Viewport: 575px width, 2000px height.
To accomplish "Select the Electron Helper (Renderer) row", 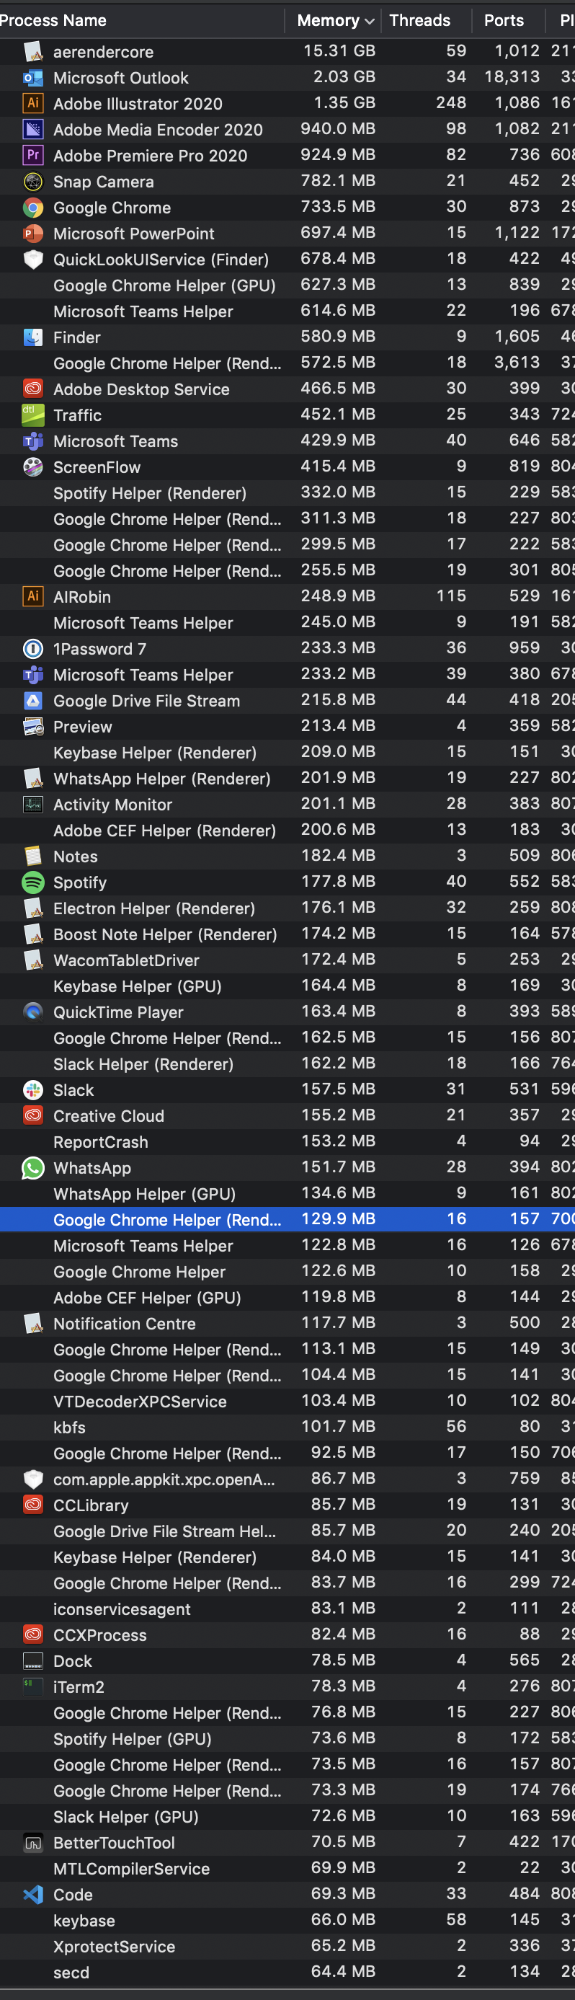I will click(x=287, y=908).
